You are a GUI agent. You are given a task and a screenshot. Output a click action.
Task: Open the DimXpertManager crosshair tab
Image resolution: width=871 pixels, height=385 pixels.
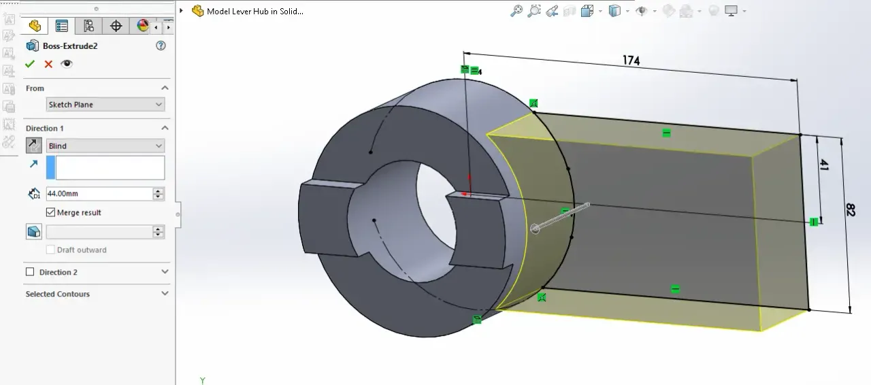click(x=116, y=26)
